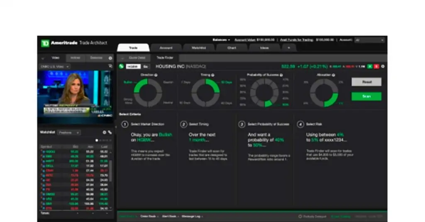425x222 pixels.
Task: Select 30 Days segment on Timing dial
Action: pyautogui.click(x=214, y=85)
